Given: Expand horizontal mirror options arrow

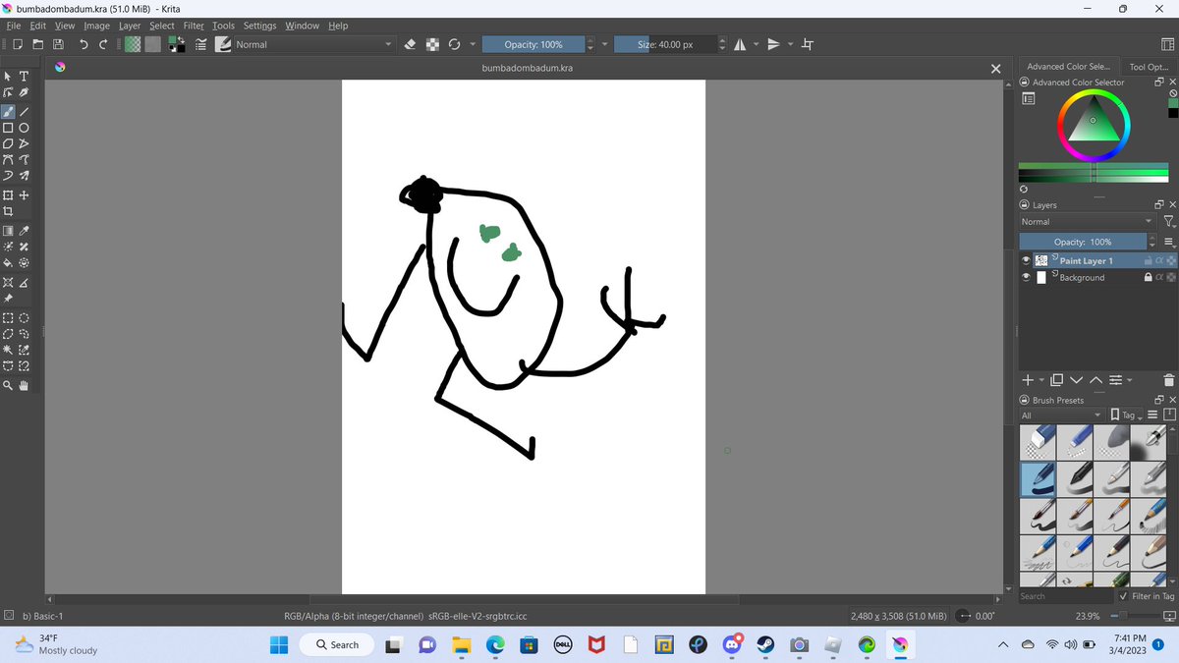Looking at the screenshot, I should click(x=755, y=44).
